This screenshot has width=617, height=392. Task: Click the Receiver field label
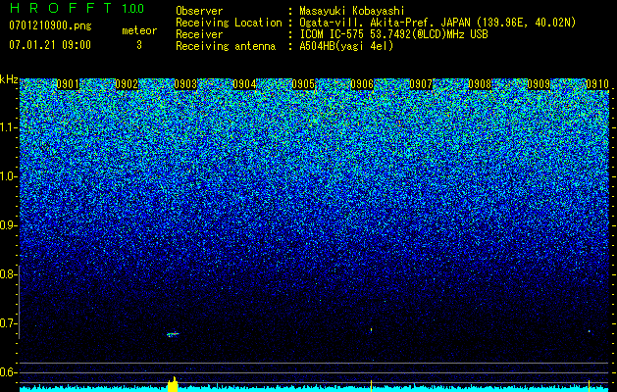point(199,34)
